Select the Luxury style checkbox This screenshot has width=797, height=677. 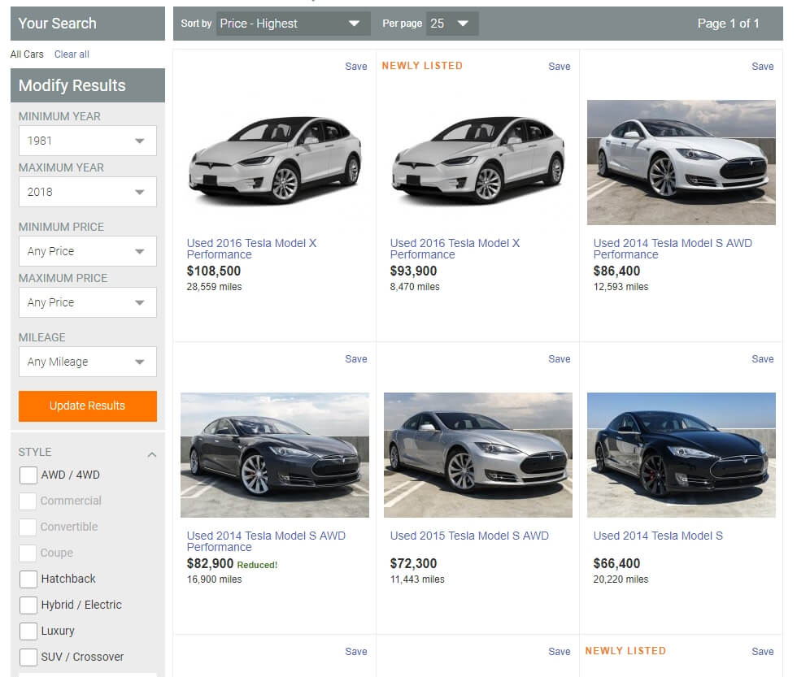coord(28,631)
